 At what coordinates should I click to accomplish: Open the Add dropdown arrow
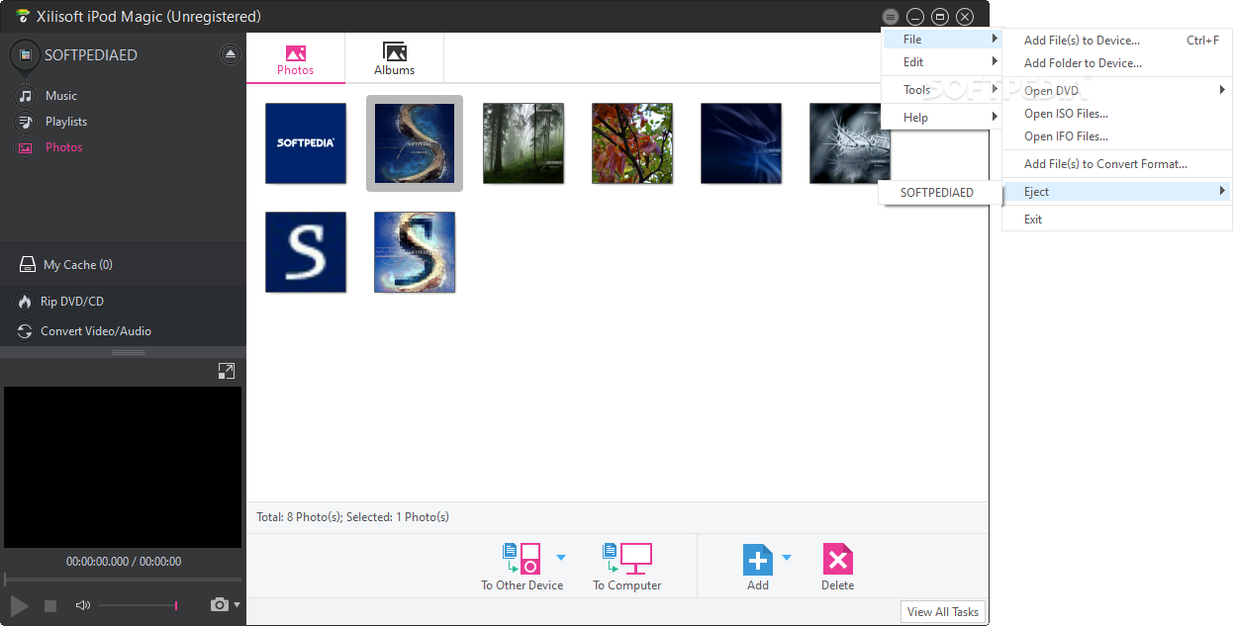787,558
